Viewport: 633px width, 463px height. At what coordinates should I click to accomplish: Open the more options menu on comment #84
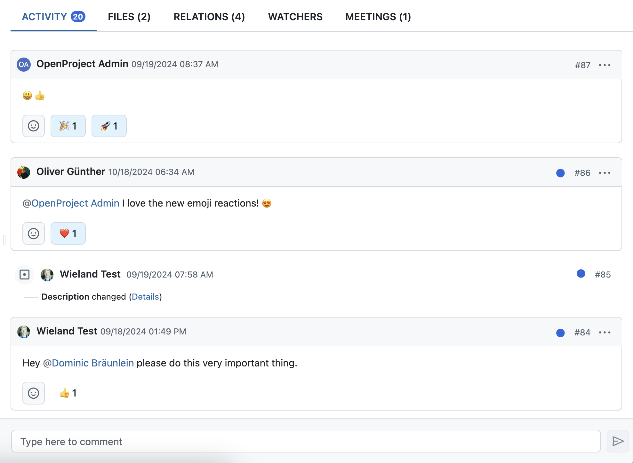click(605, 332)
